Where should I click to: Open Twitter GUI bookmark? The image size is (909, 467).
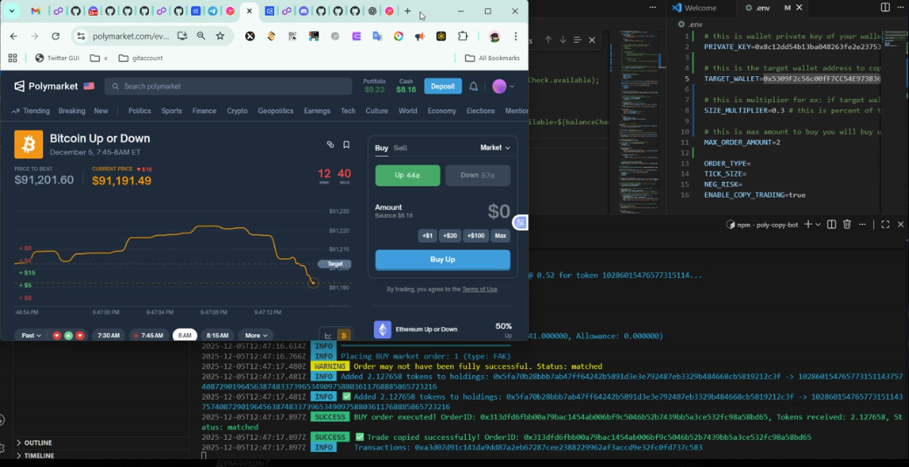click(57, 58)
